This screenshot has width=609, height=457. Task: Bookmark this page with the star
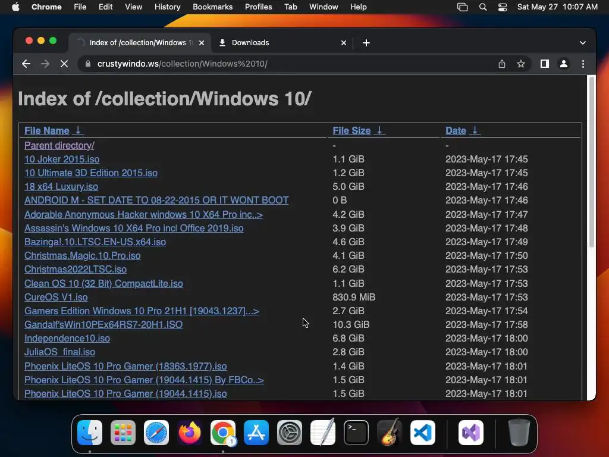click(521, 64)
